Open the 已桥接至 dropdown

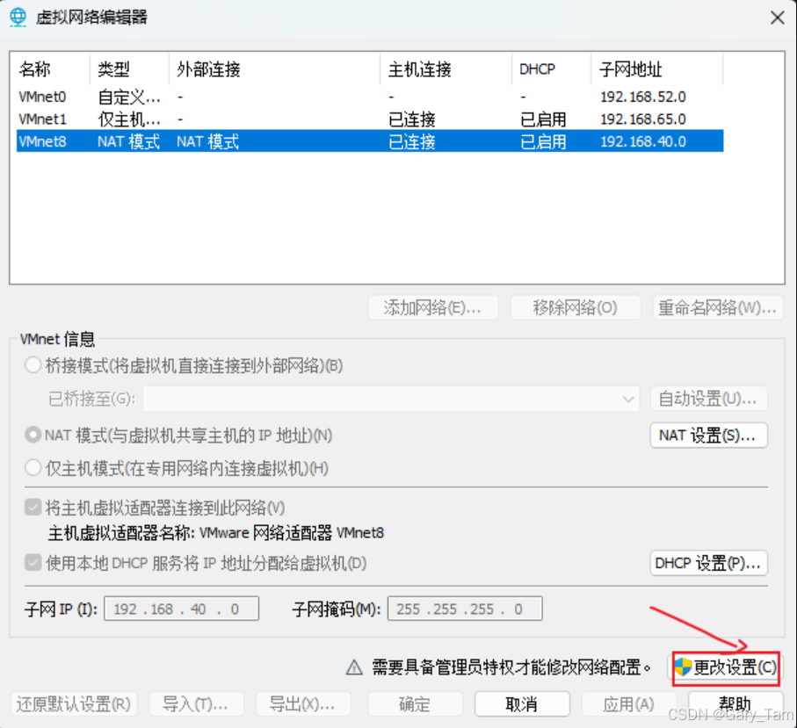(391, 399)
